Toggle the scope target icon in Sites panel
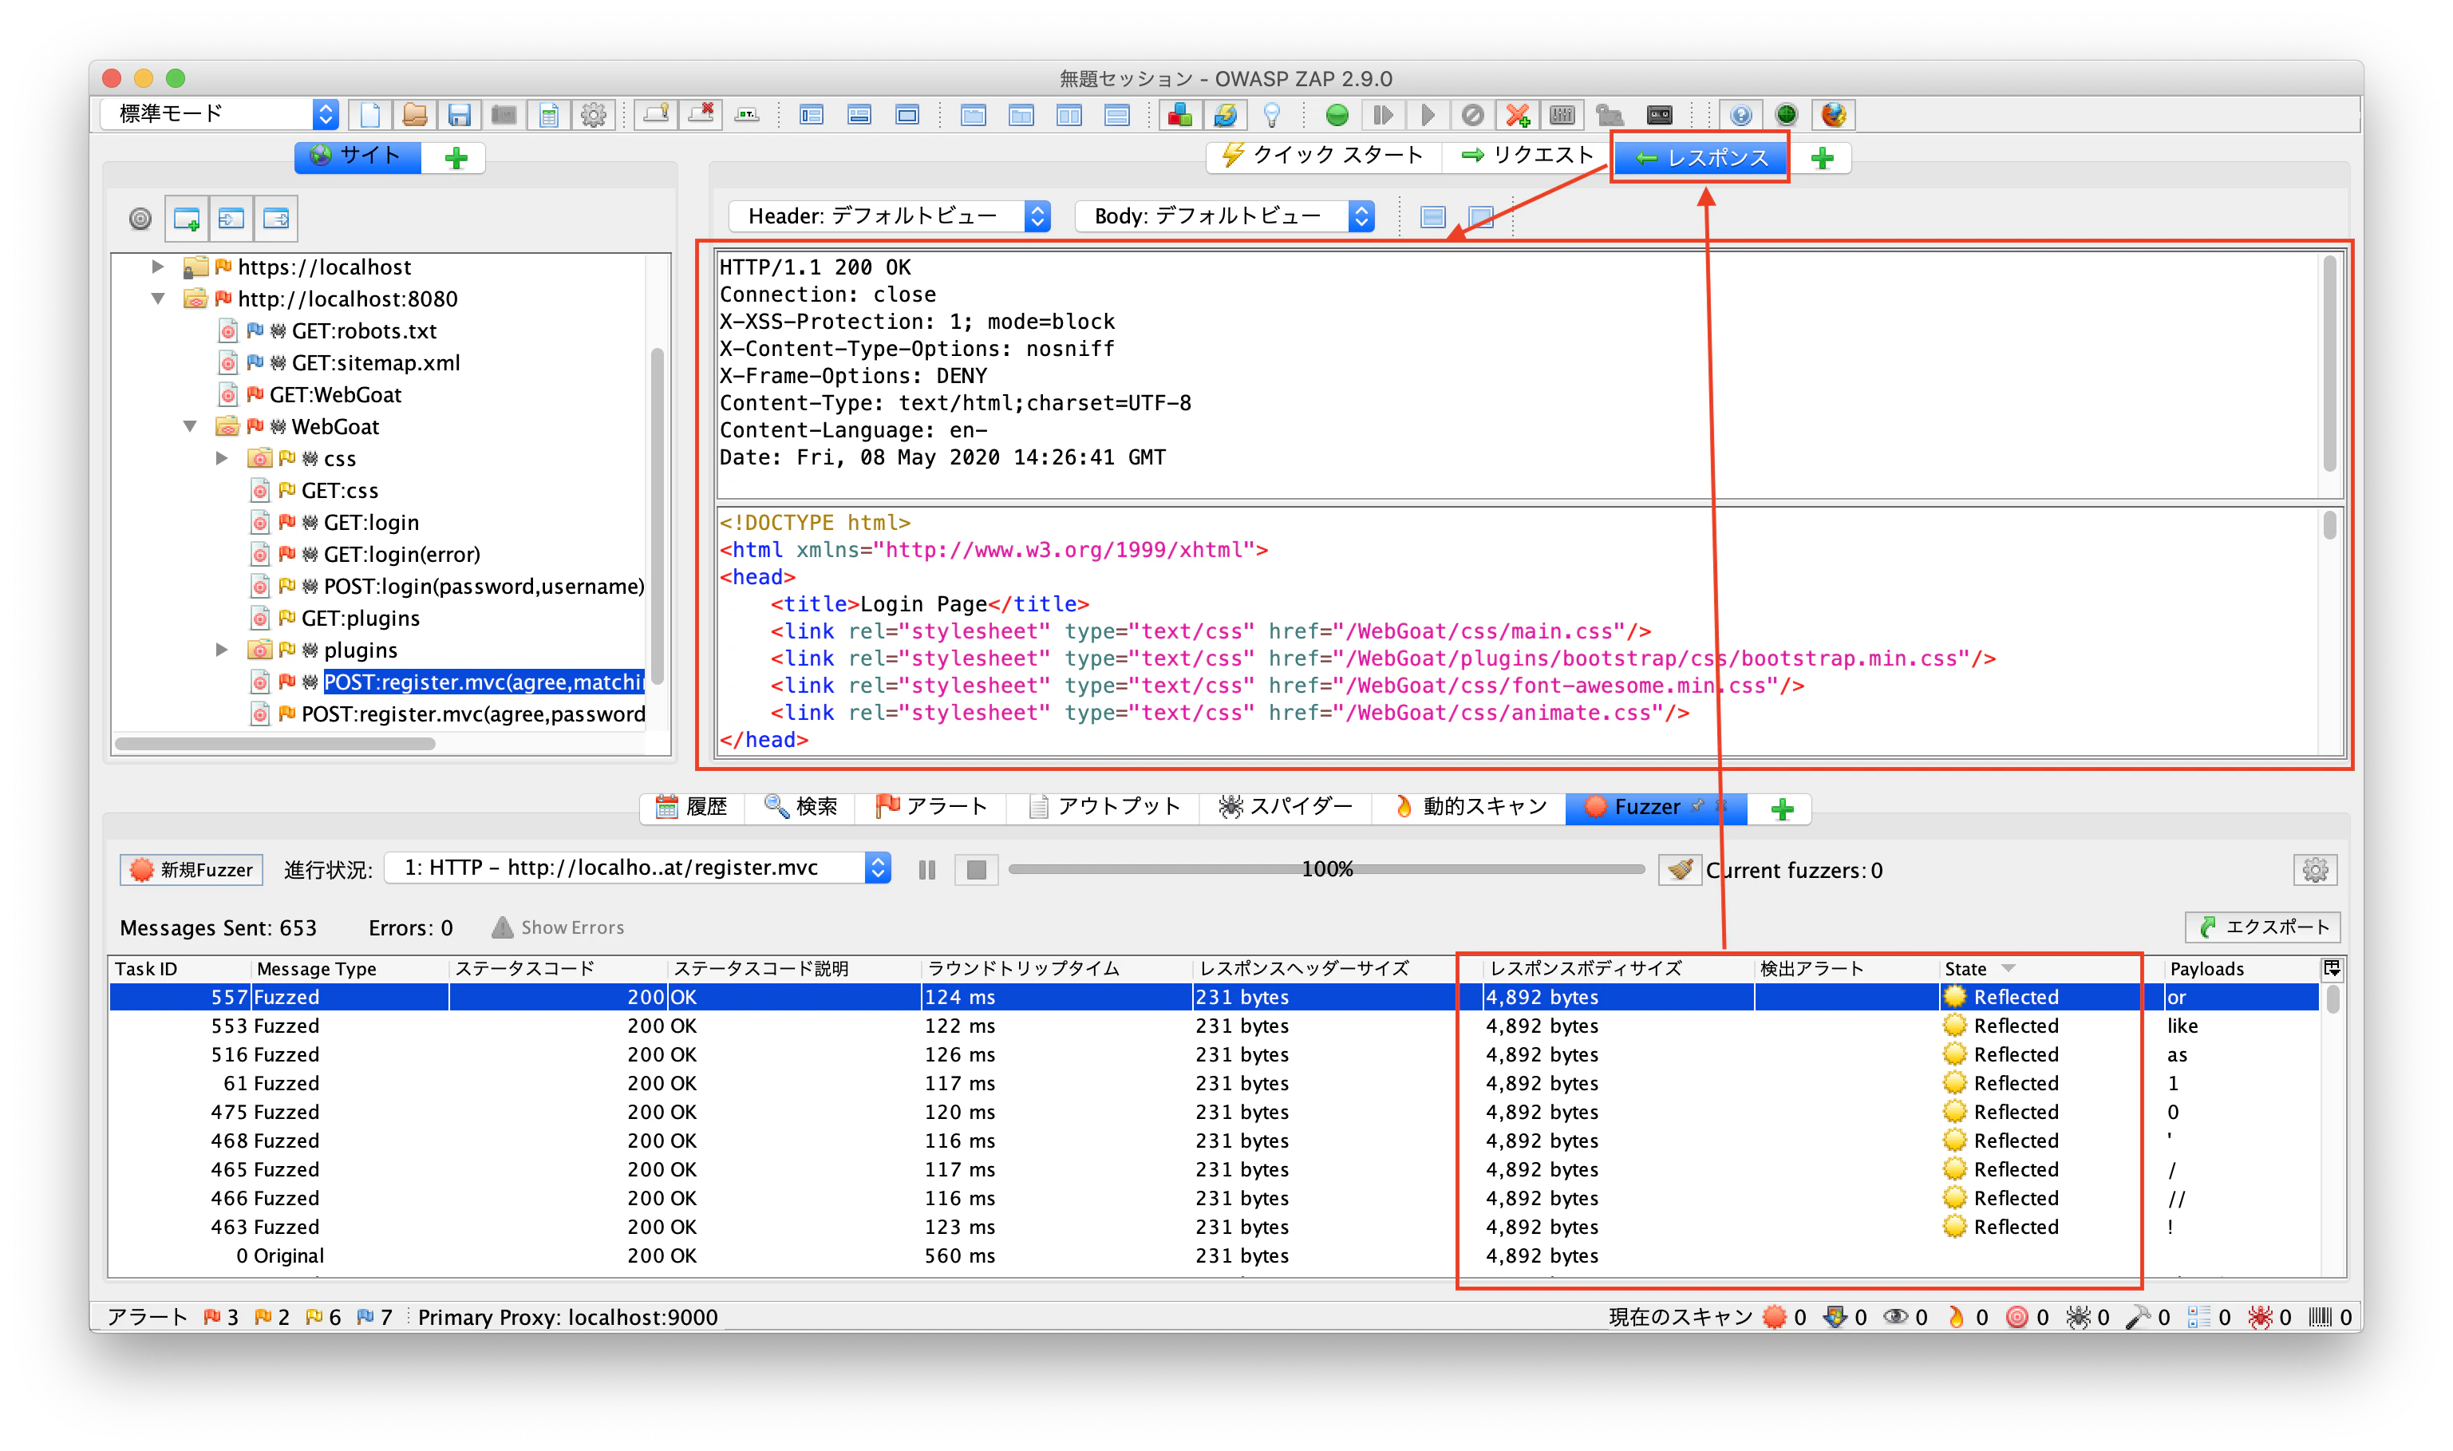 140,218
